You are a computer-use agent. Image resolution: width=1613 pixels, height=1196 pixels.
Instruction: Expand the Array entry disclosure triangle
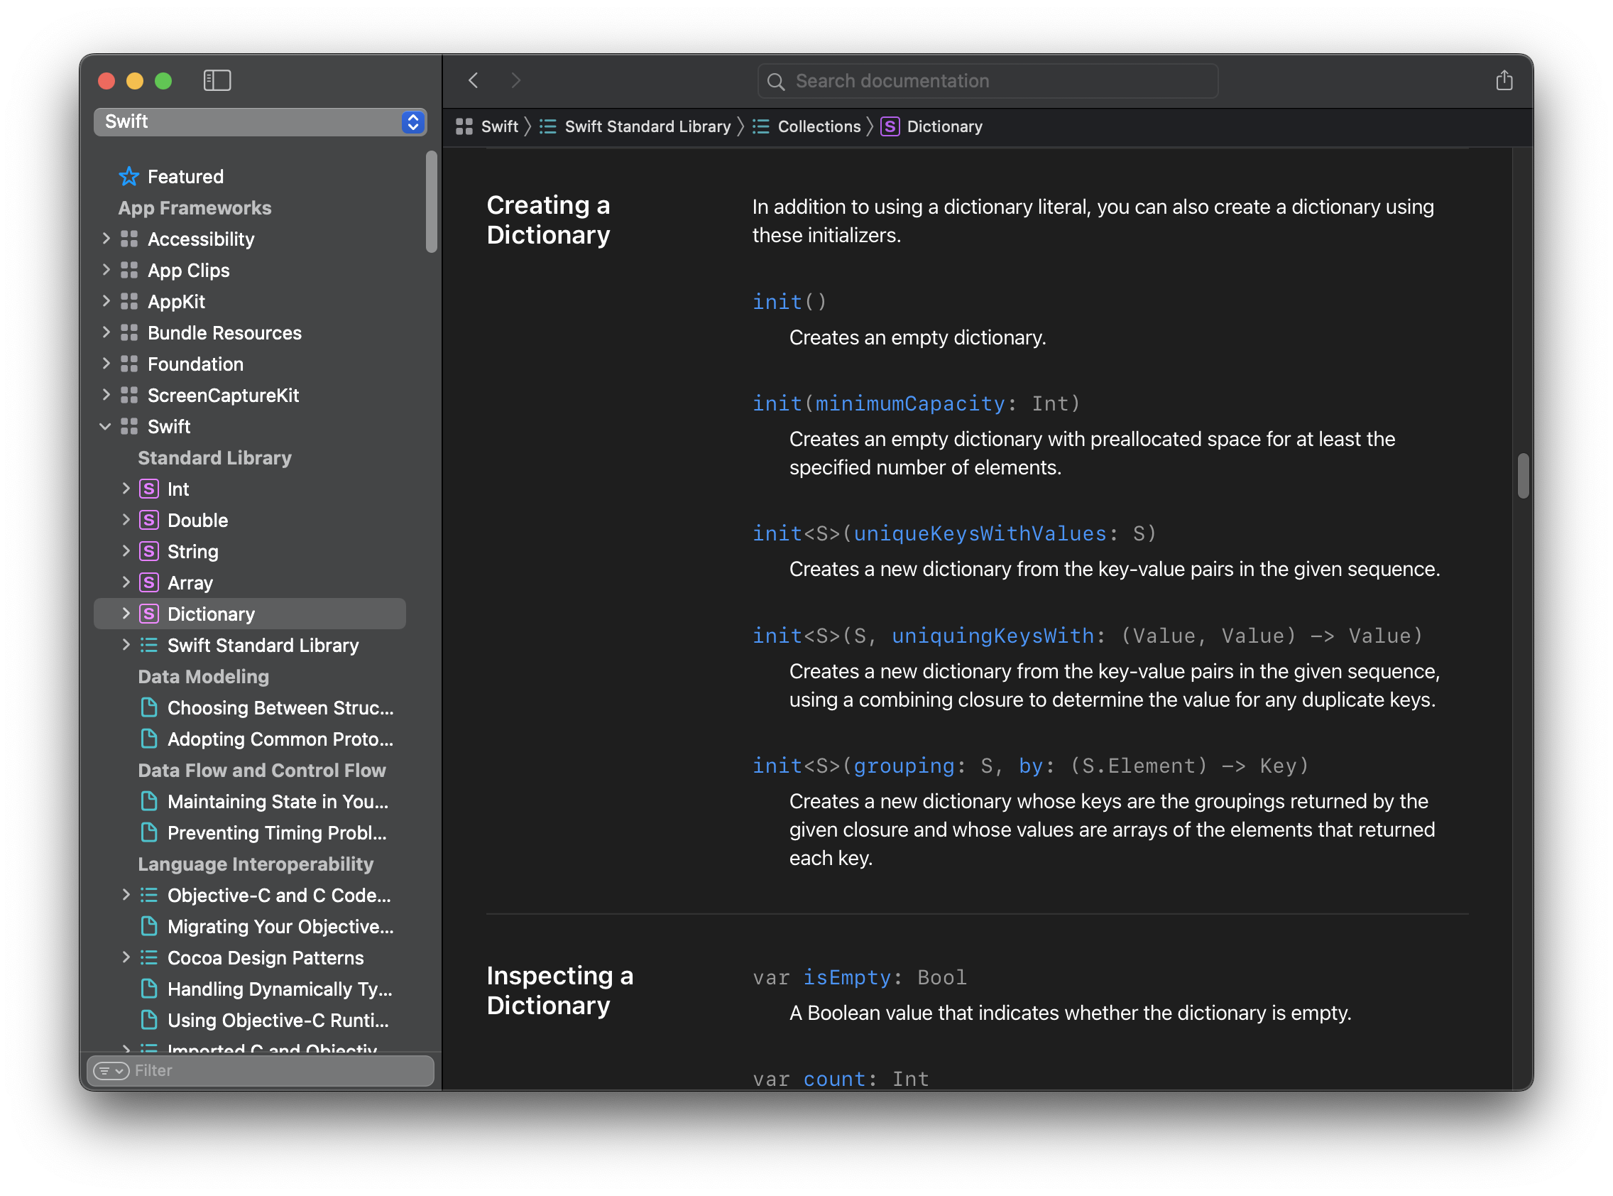126,582
